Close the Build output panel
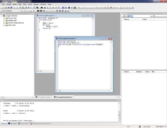The image size is (167, 128). pos(120,100)
